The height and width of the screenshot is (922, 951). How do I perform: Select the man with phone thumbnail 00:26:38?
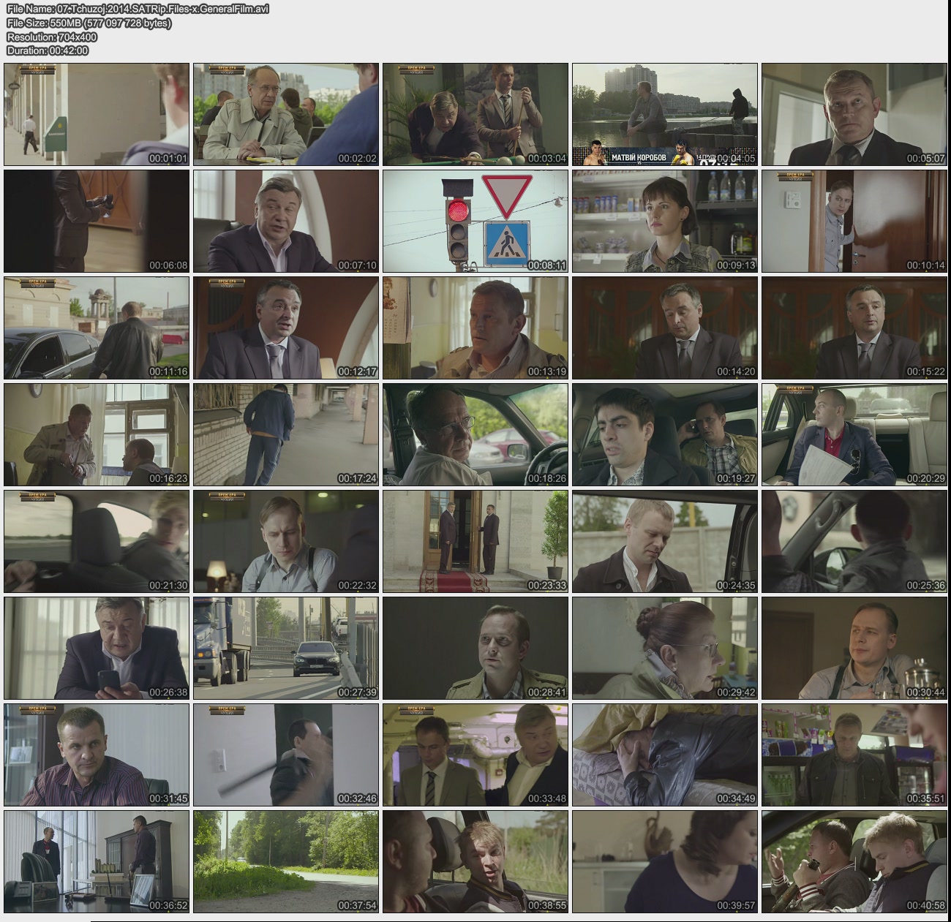coord(97,648)
